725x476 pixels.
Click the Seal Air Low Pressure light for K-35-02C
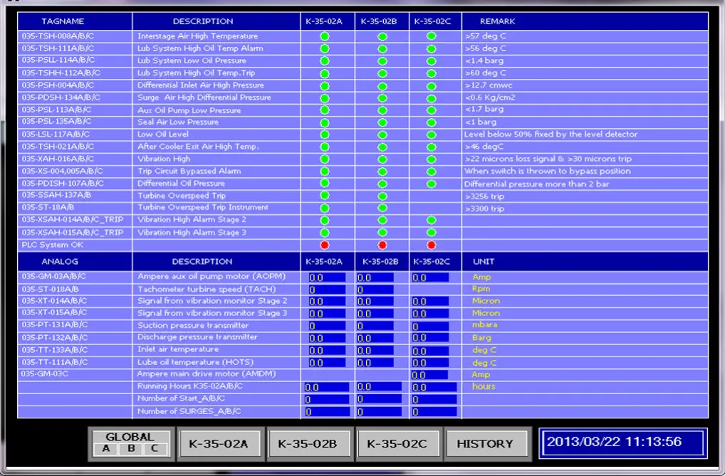click(431, 122)
